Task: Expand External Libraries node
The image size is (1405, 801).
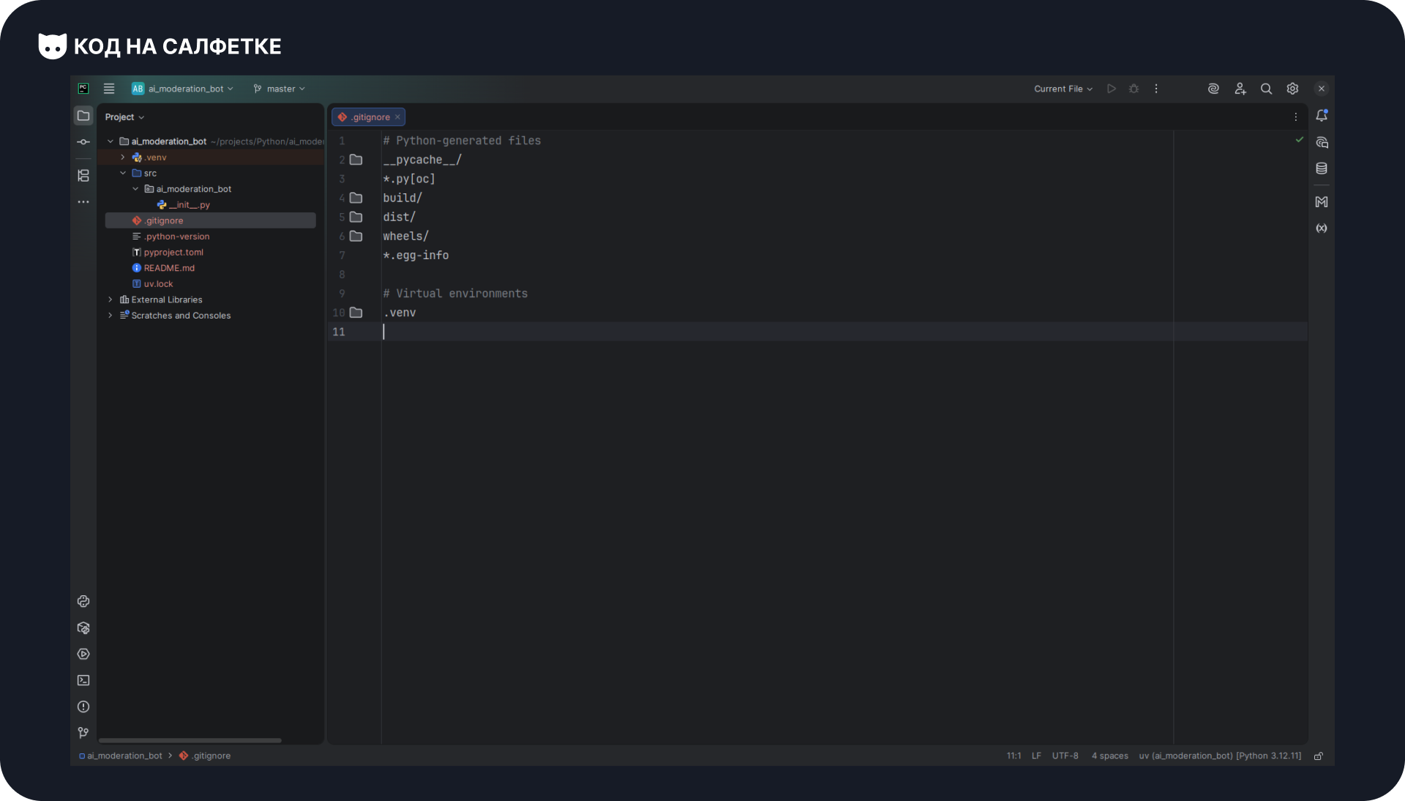Action: pos(110,299)
